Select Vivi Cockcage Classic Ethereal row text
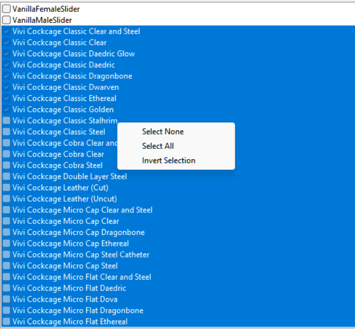Screen dimensions: 355x329 click(x=64, y=98)
